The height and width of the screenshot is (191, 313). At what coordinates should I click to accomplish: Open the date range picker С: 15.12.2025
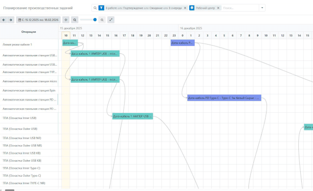coord(38,20)
